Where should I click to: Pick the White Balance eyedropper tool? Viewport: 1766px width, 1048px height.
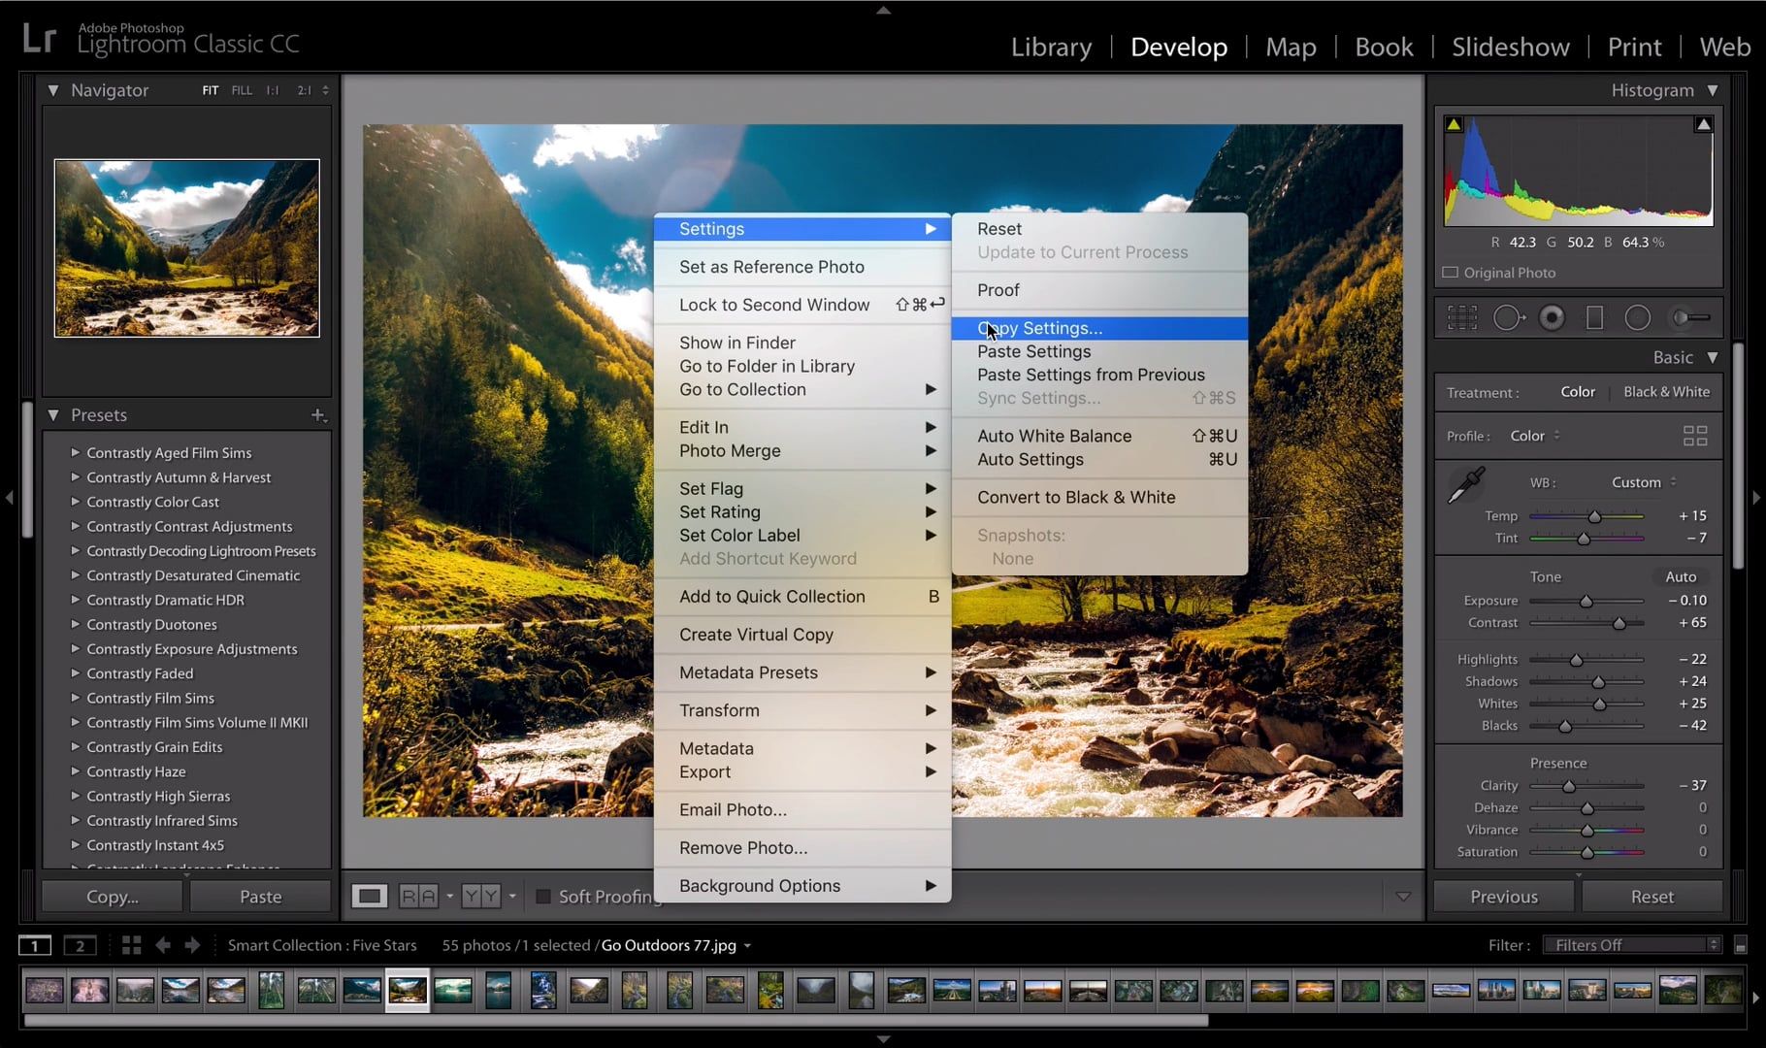click(1466, 485)
